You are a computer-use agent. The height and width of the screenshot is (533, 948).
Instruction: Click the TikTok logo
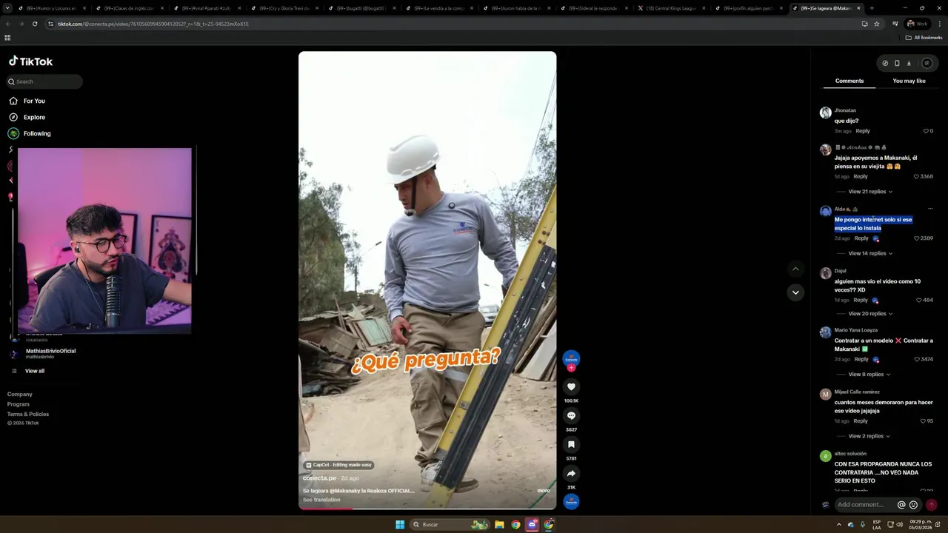(30, 61)
